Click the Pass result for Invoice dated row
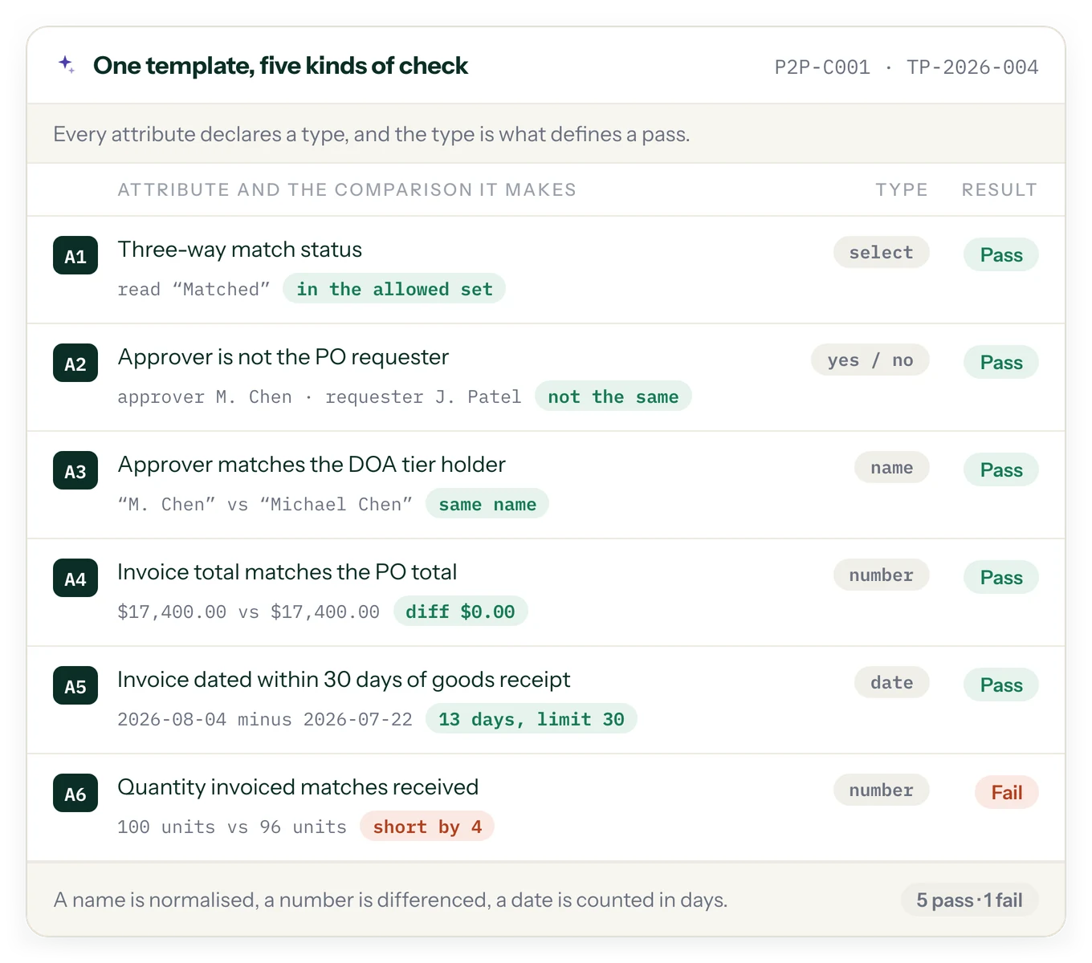Viewport: 1092px width, 963px height. [1001, 685]
